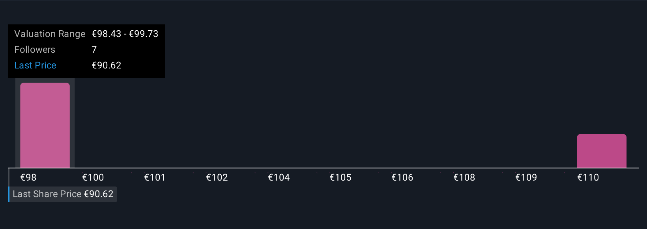The height and width of the screenshot is (229, 647).
Task: Click the €98.43 - €99.73 range value
Action: pos(125,34)
